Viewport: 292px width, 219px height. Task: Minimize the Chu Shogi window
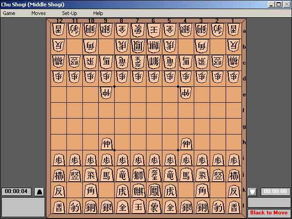point(271,5)
